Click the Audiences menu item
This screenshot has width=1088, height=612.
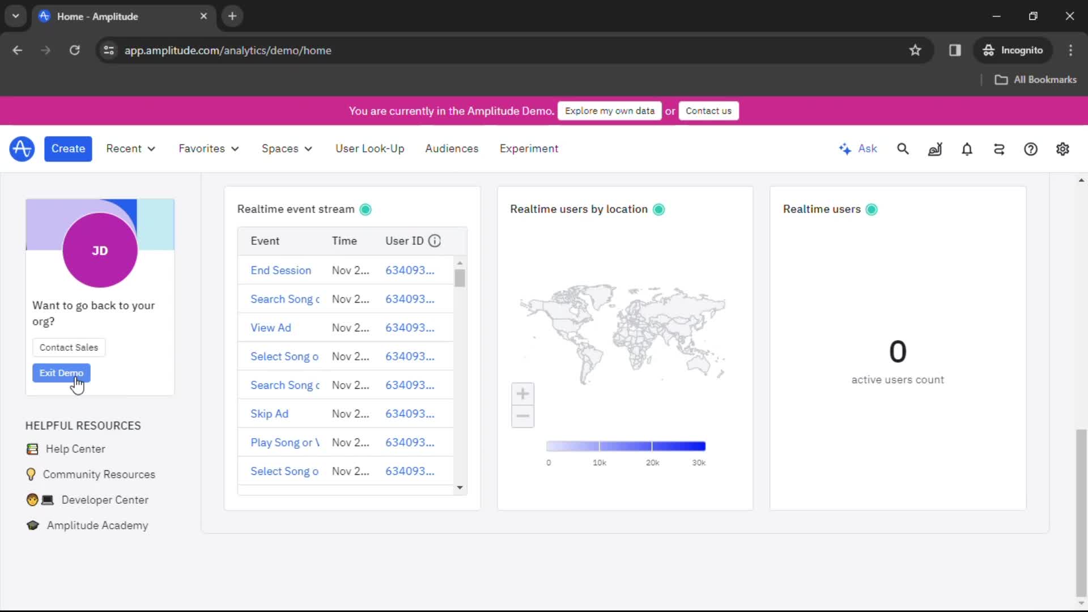click(x=451, y=148)
